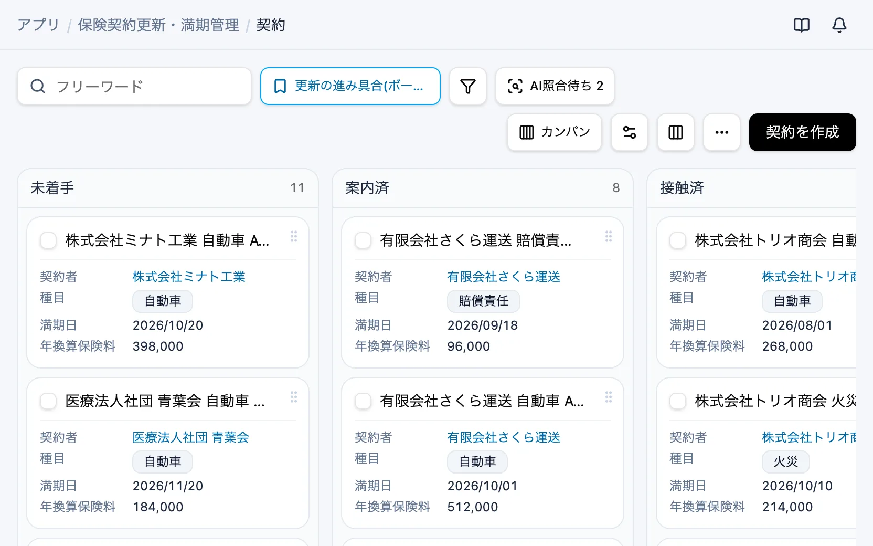Image resolution: width=873 pixels, height=546 pixels.
Task: Tick checkbox for 株式会社トリオ商会 自動車 card
Action: pos(678,240)
